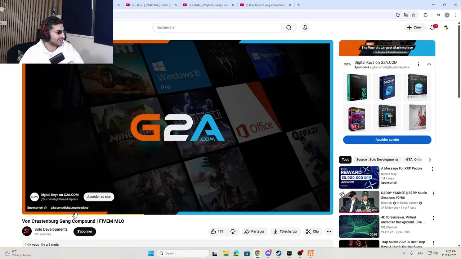Close the Vespucci Gang Hood tab
Screen dimensions: 461x259
233,5
